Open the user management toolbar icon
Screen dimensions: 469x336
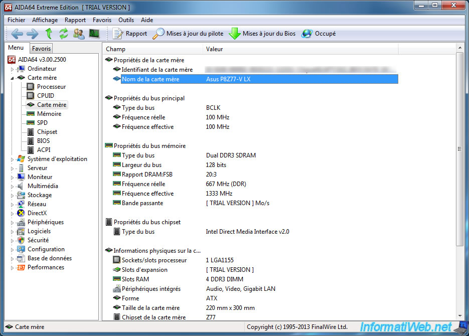(79, 34)
